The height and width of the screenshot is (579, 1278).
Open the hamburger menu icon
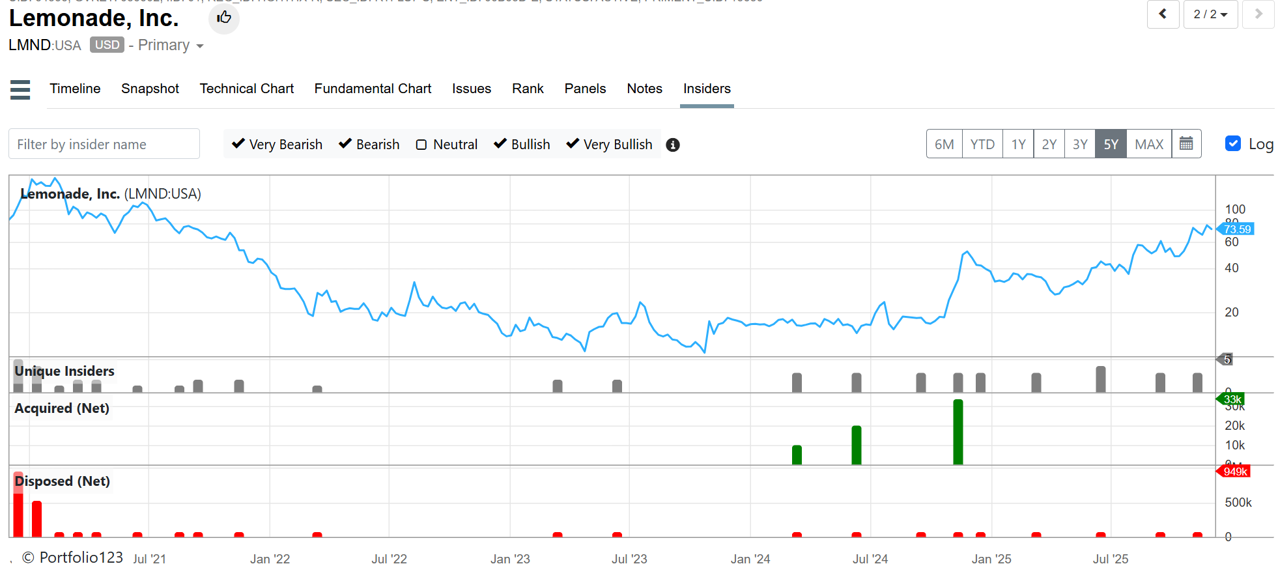[x=20, y=89]
